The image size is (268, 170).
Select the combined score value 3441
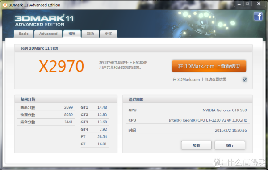pyautogui.click(x=68, y=122)
